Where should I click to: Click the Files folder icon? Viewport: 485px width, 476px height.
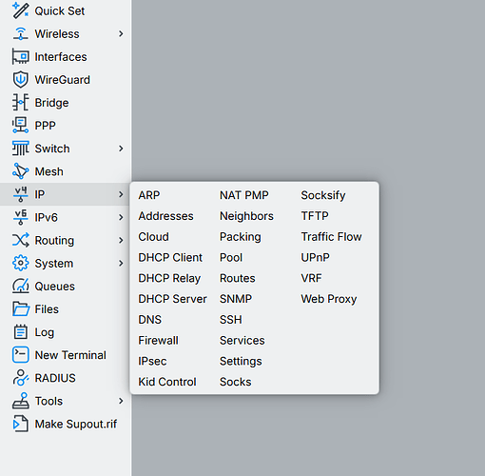pos(20,308)
